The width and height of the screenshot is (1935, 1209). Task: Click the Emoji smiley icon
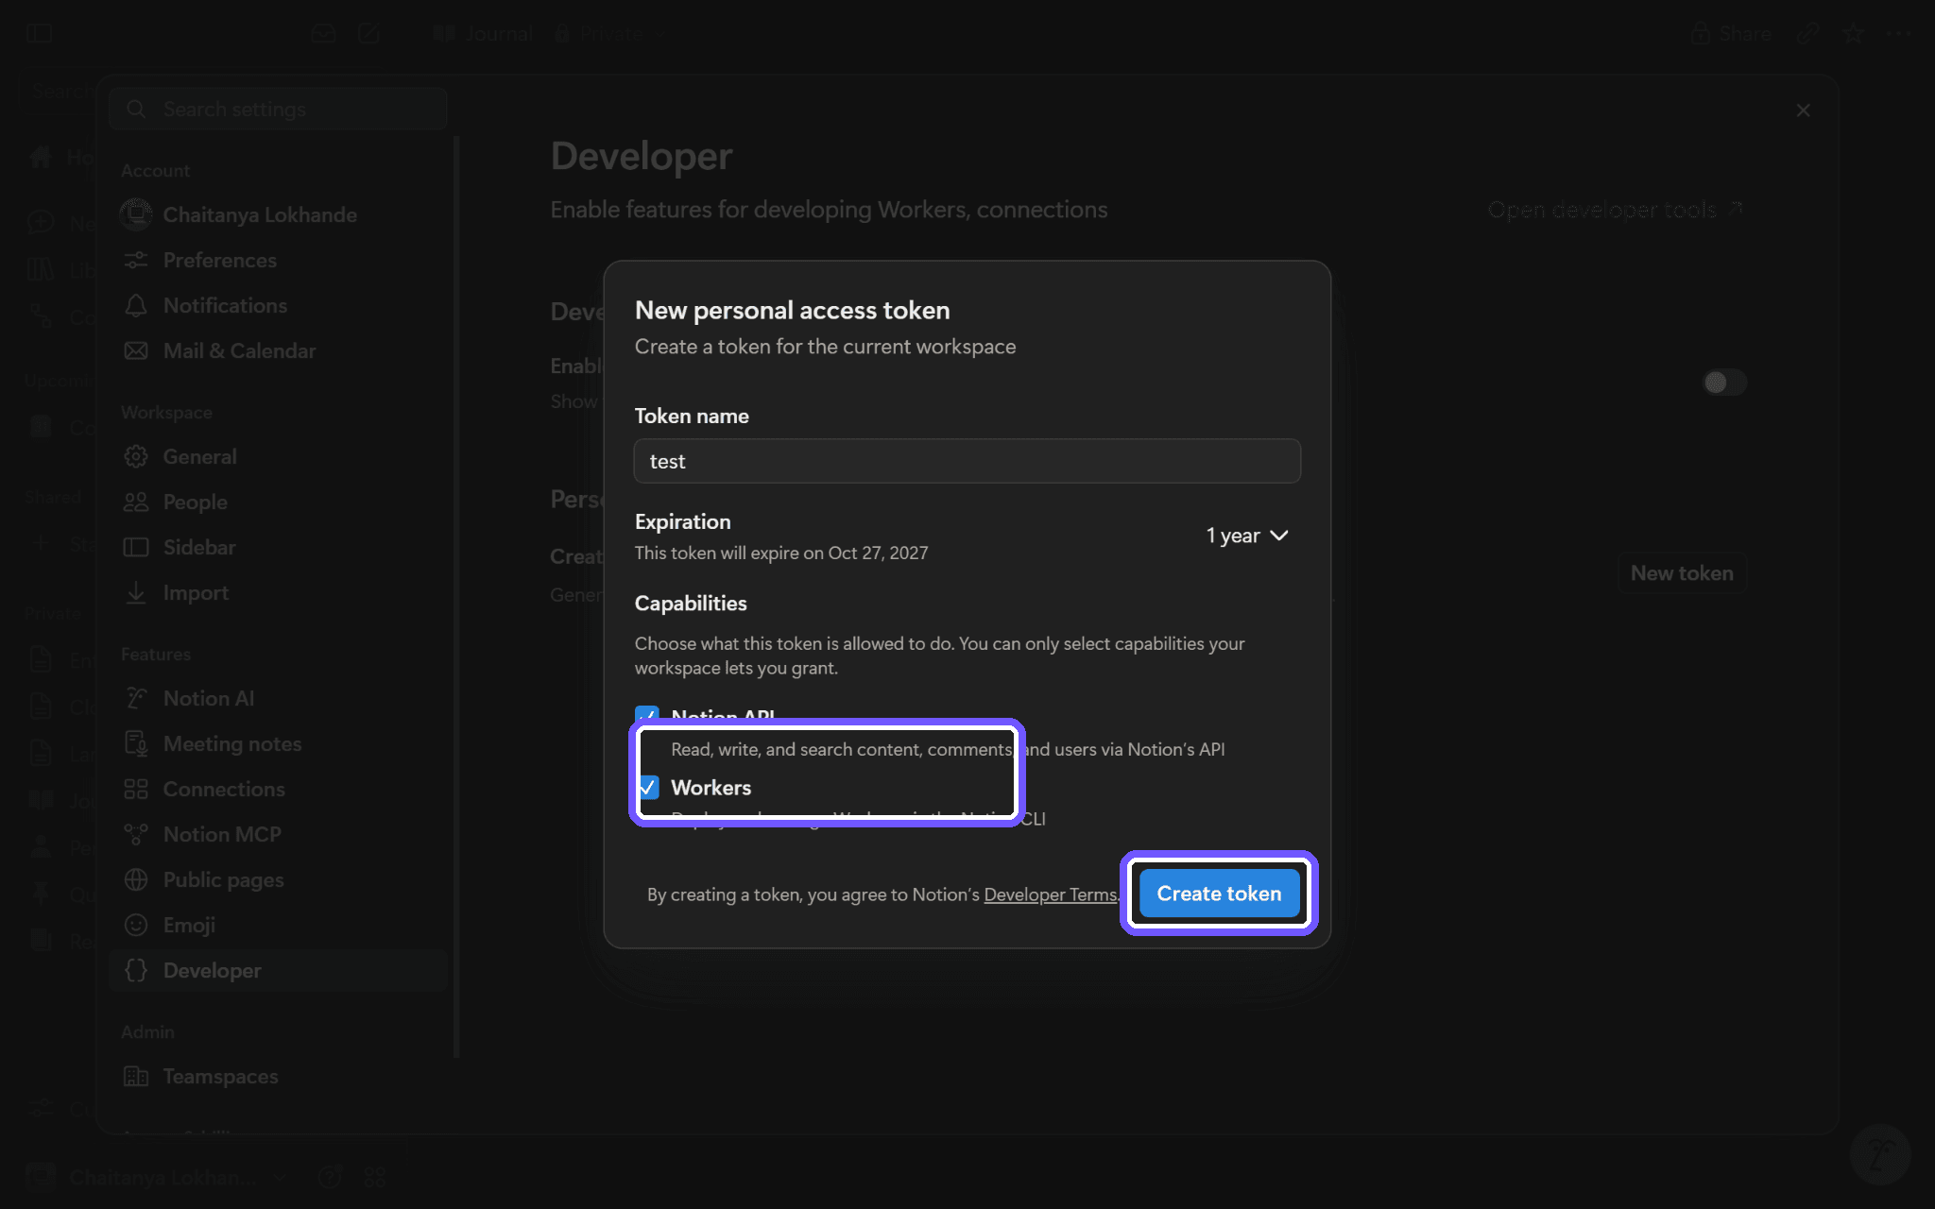(136, 925)
